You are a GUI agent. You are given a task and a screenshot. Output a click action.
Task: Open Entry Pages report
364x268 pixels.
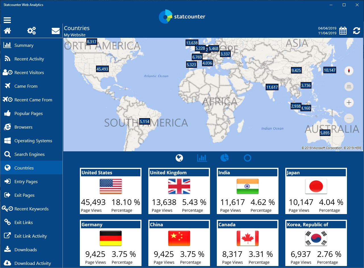tap(31, 181)
